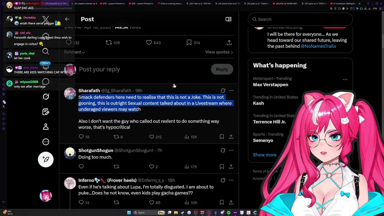Open the reader view book icon
The image size is (384, 216).
228,19
